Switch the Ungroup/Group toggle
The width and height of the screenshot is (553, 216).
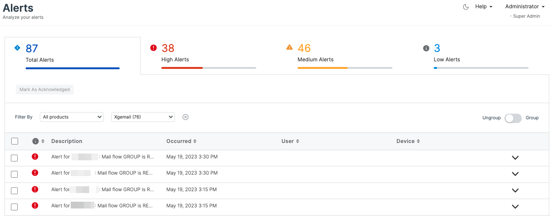[x=513, y=118]
